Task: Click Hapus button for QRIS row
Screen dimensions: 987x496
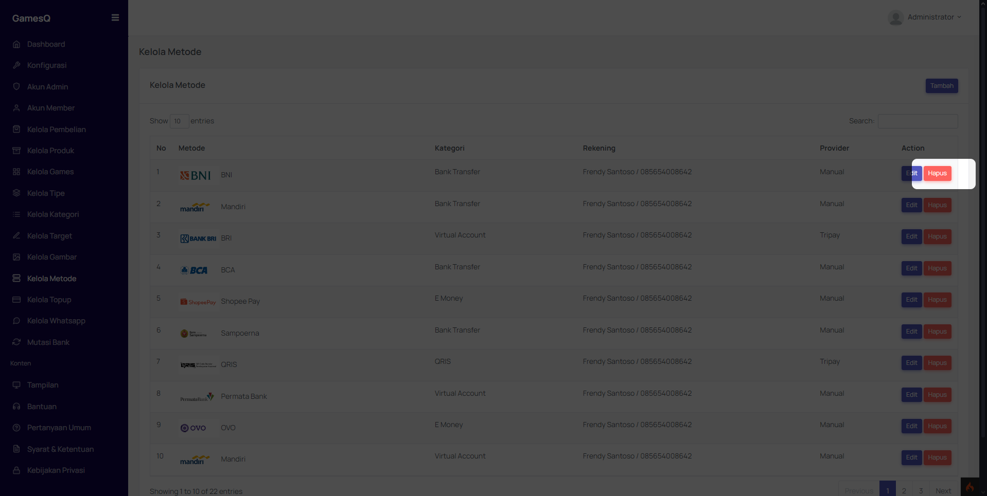Action: 937,363
